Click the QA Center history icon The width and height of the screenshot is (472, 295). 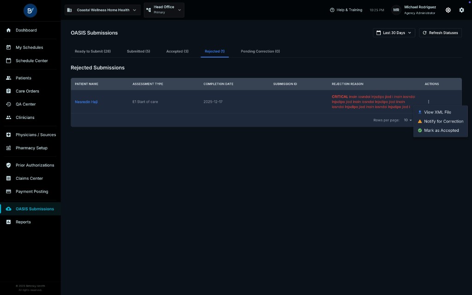(x=8, y=104)
